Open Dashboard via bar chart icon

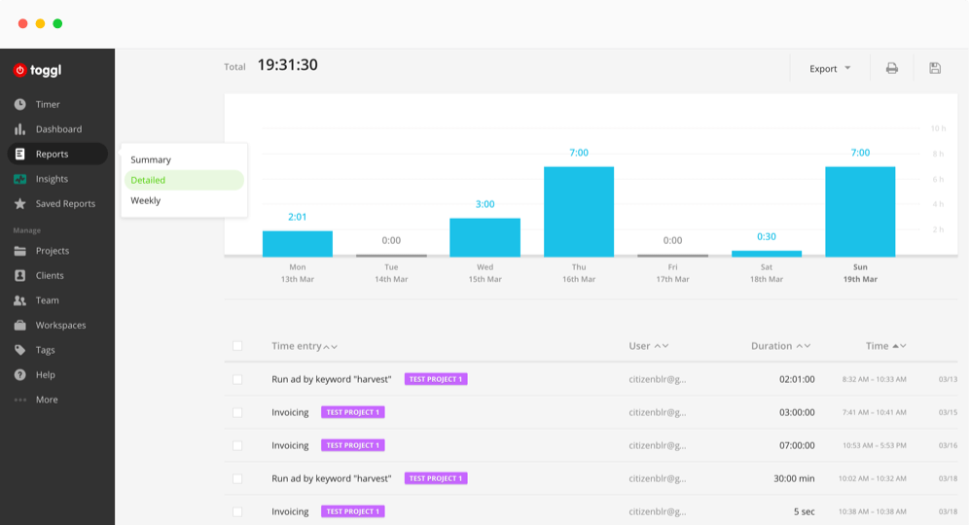tap(19, 129)
